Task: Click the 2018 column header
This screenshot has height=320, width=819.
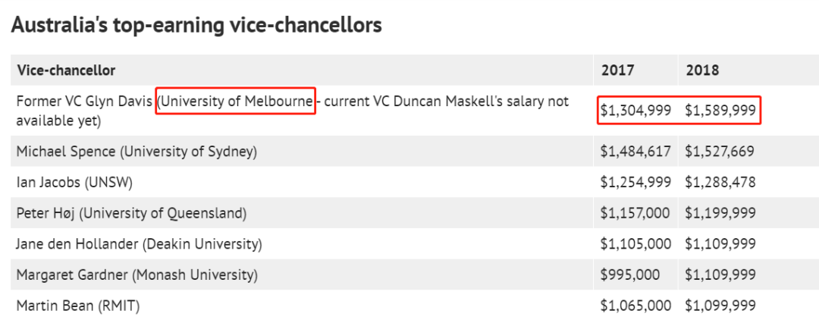Action: (x=702, y=70)
